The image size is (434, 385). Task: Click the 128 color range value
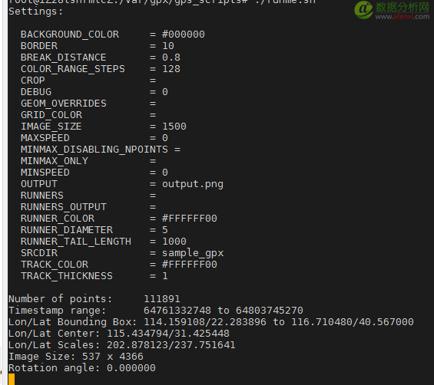point(171,69)
